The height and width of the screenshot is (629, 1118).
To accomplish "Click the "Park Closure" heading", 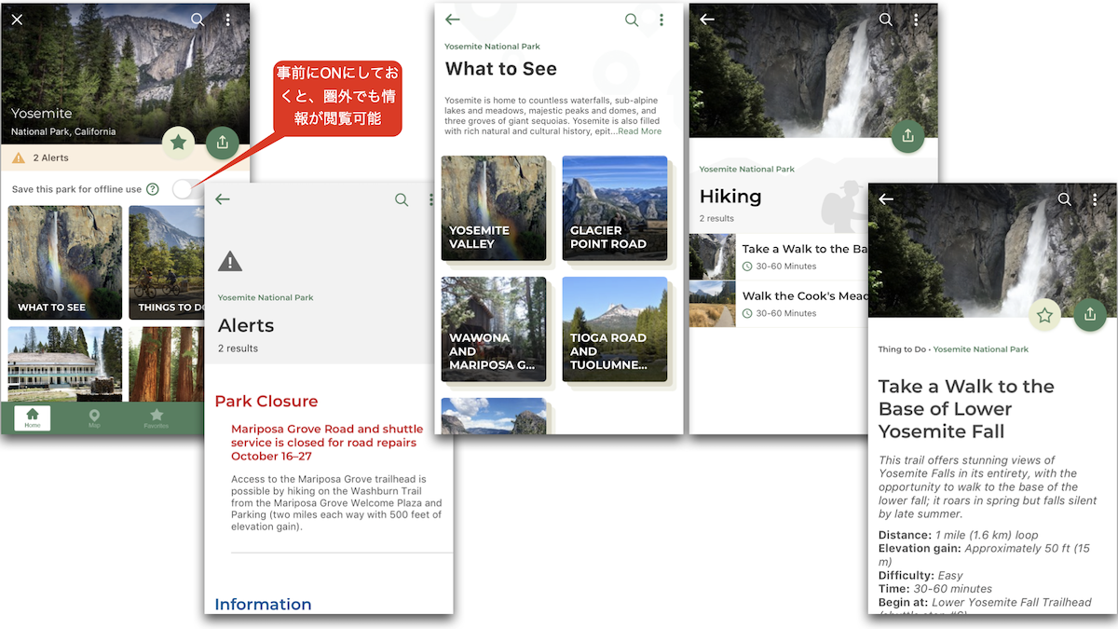I will coord(266,402).
